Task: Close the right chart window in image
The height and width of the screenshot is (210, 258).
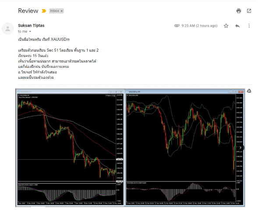Action: pyautogui.click(x=241, y=91)
